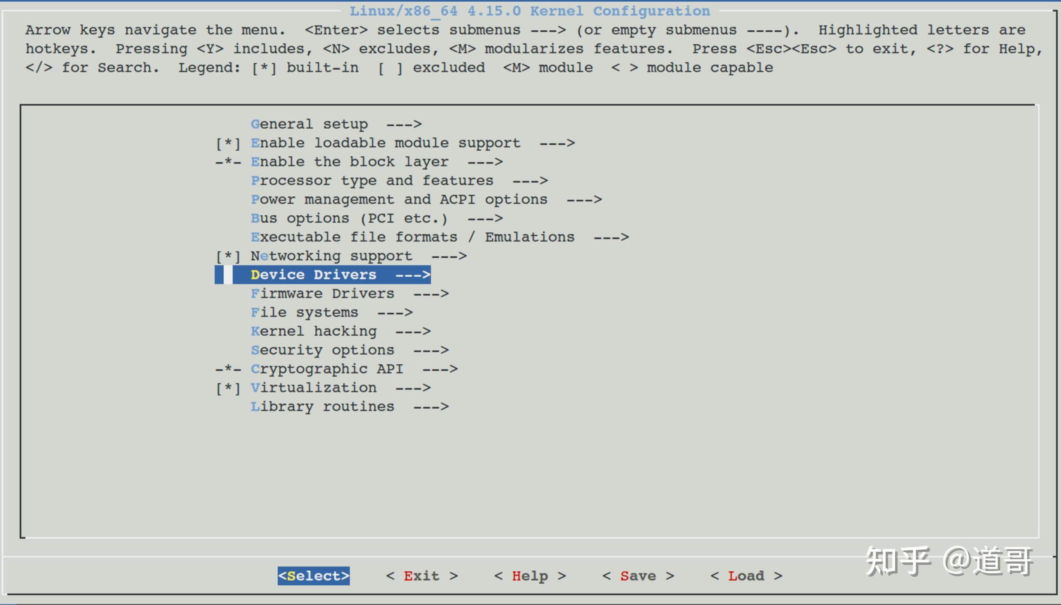1061x605 pixels.
Task: Save the current kernel configuration
Action: point(639,576)
